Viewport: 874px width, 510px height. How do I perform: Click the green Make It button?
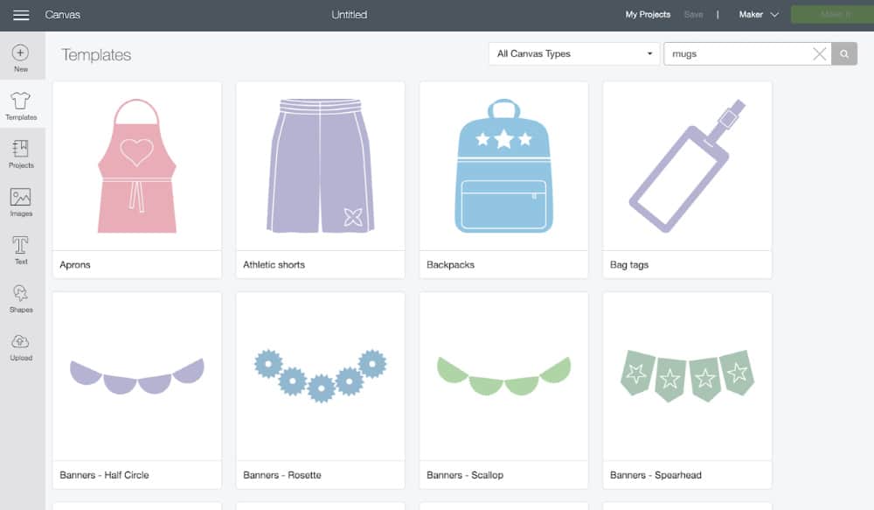[832, 15]
